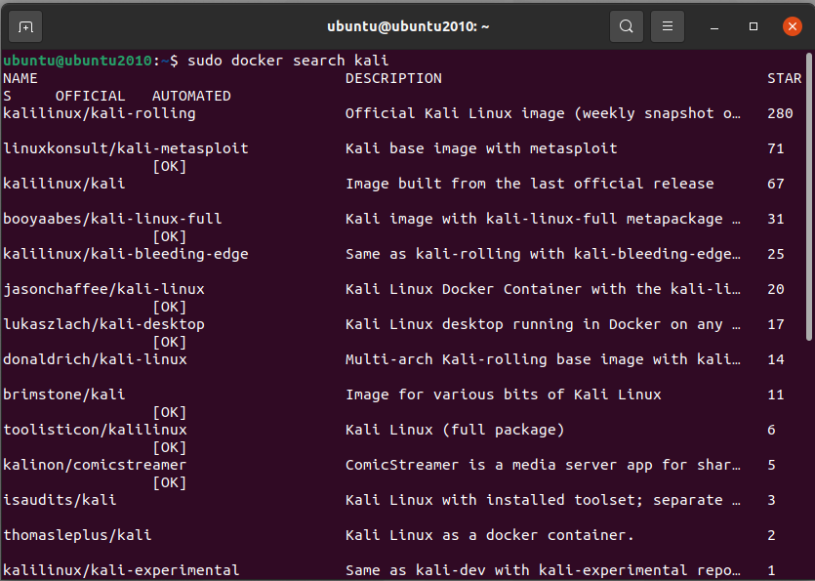This screenshot has width=815, height=581.
Task: Click jasonchaffee/kali-linux image name
Action: (104, 289)
